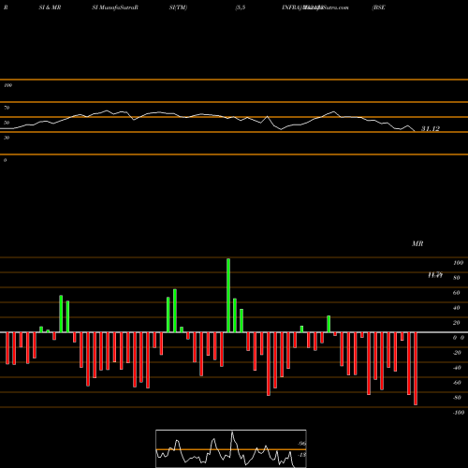Click the RSI axis label 50
The height and width of the screenshot is (468, 468).
point(7,123)
